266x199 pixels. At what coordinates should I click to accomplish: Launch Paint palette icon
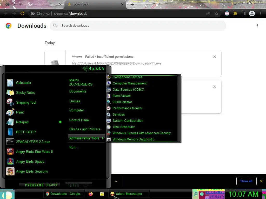(10, 112)
